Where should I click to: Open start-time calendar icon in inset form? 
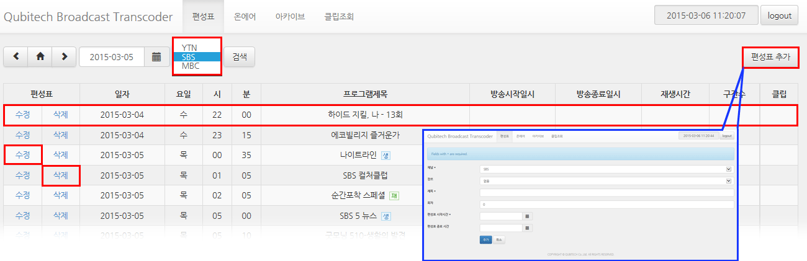coord(528,216)
